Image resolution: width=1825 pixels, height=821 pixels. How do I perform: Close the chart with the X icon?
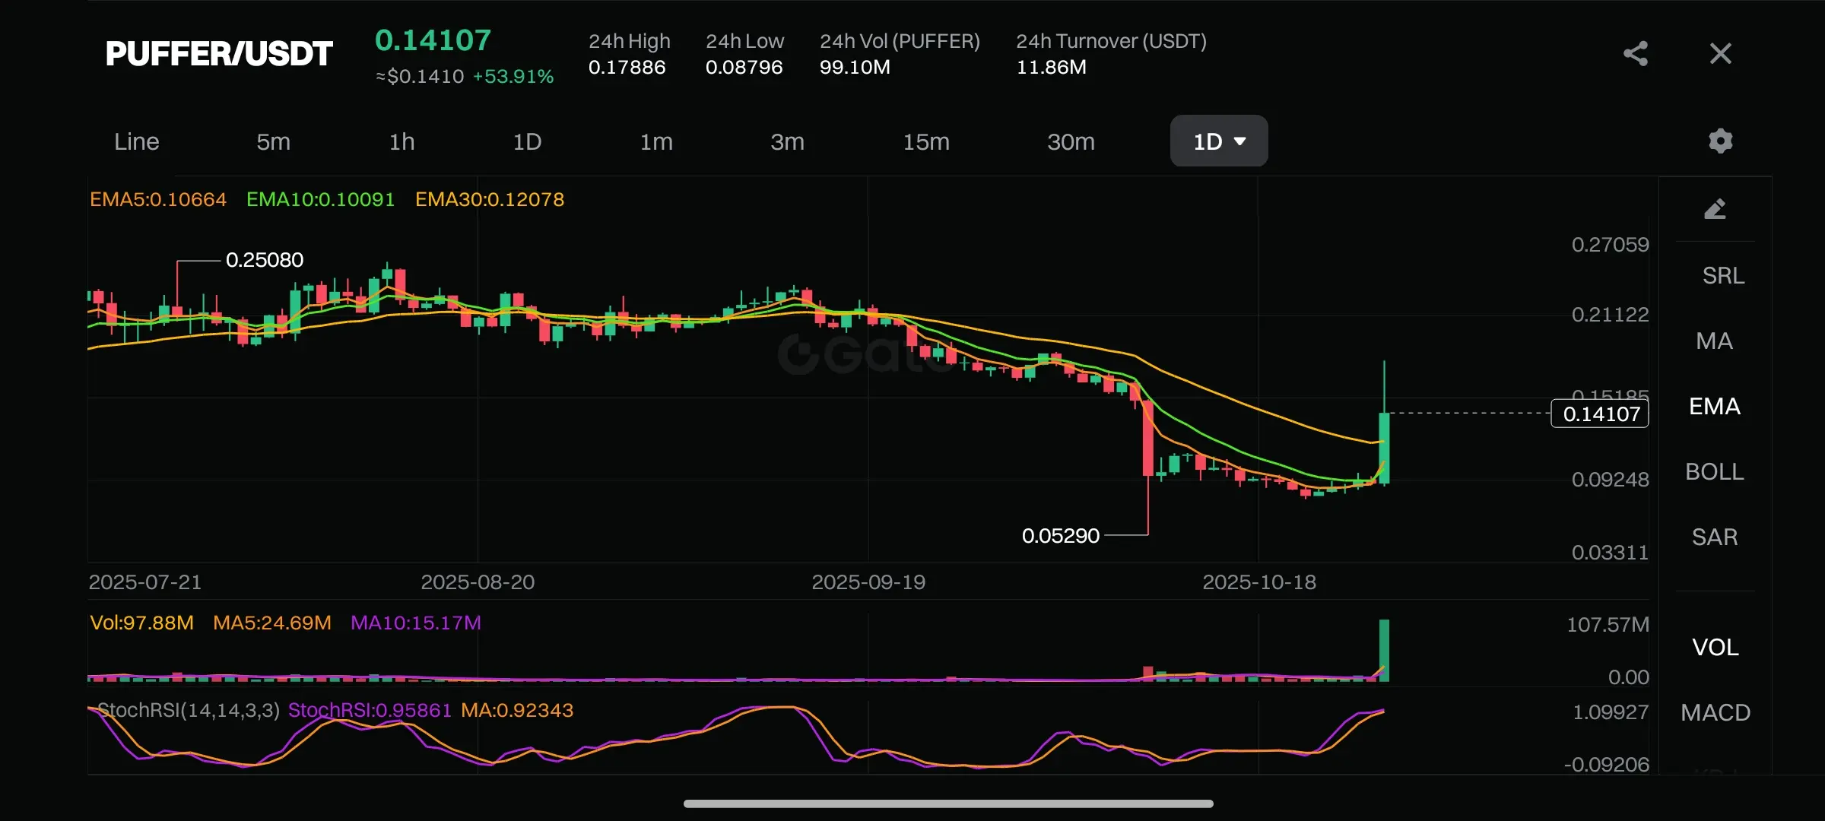click(1720, 53)
